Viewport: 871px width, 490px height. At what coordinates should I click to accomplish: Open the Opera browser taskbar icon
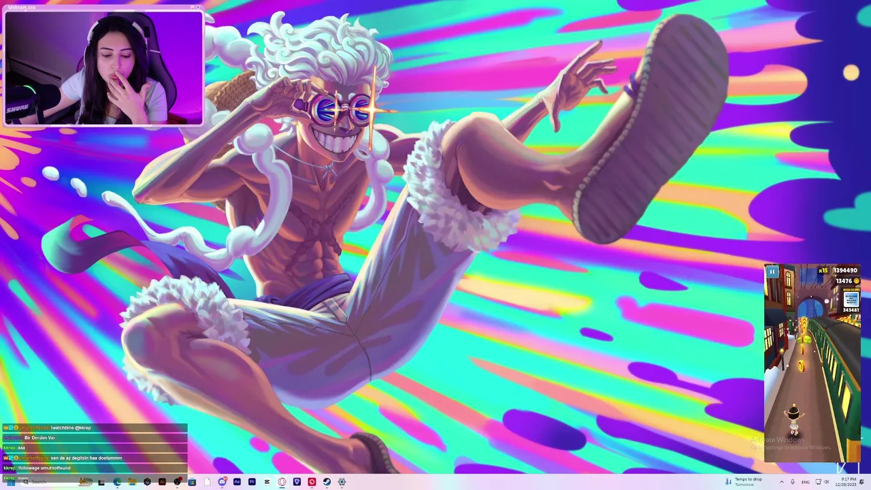click(x=282, y=482)
